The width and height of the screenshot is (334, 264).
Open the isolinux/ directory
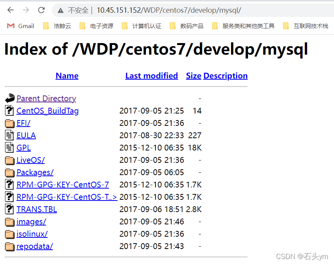tap(32, 234)
